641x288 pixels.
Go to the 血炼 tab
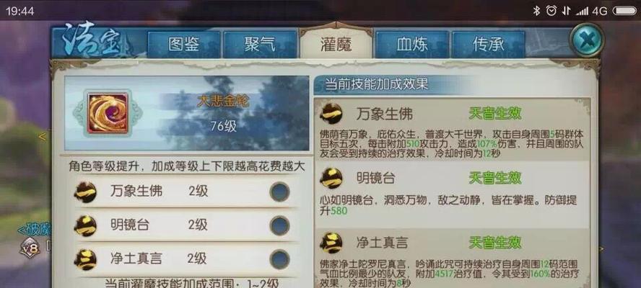click(412, 45)
